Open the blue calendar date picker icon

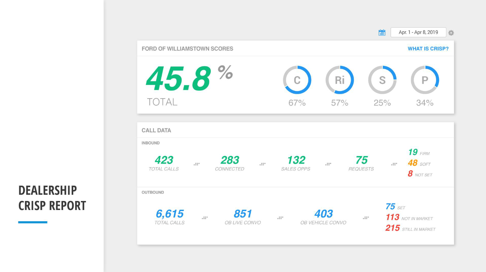coord(382,32)
